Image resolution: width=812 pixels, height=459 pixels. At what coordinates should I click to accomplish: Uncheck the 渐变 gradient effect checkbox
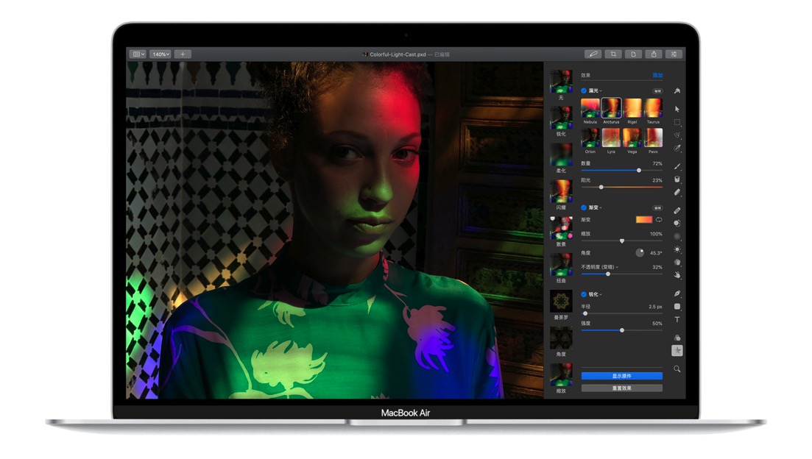tap(584, 207)
